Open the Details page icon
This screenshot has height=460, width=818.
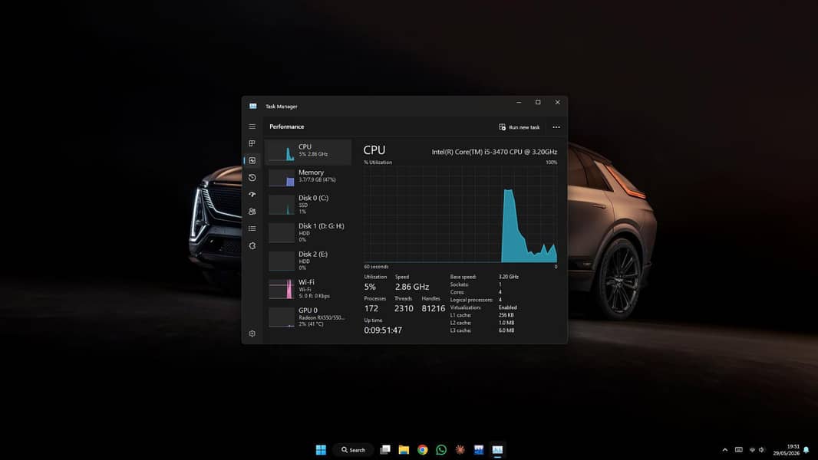(252, 228)
